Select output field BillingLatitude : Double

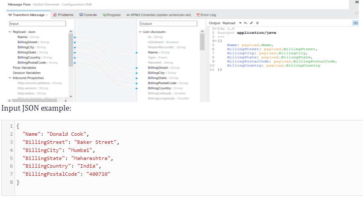point(167,93)
